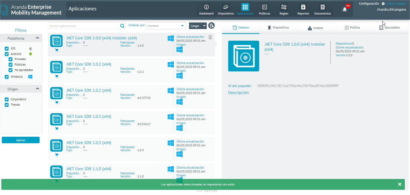Open the Aplicaciones grid icon

click(245, 7)
